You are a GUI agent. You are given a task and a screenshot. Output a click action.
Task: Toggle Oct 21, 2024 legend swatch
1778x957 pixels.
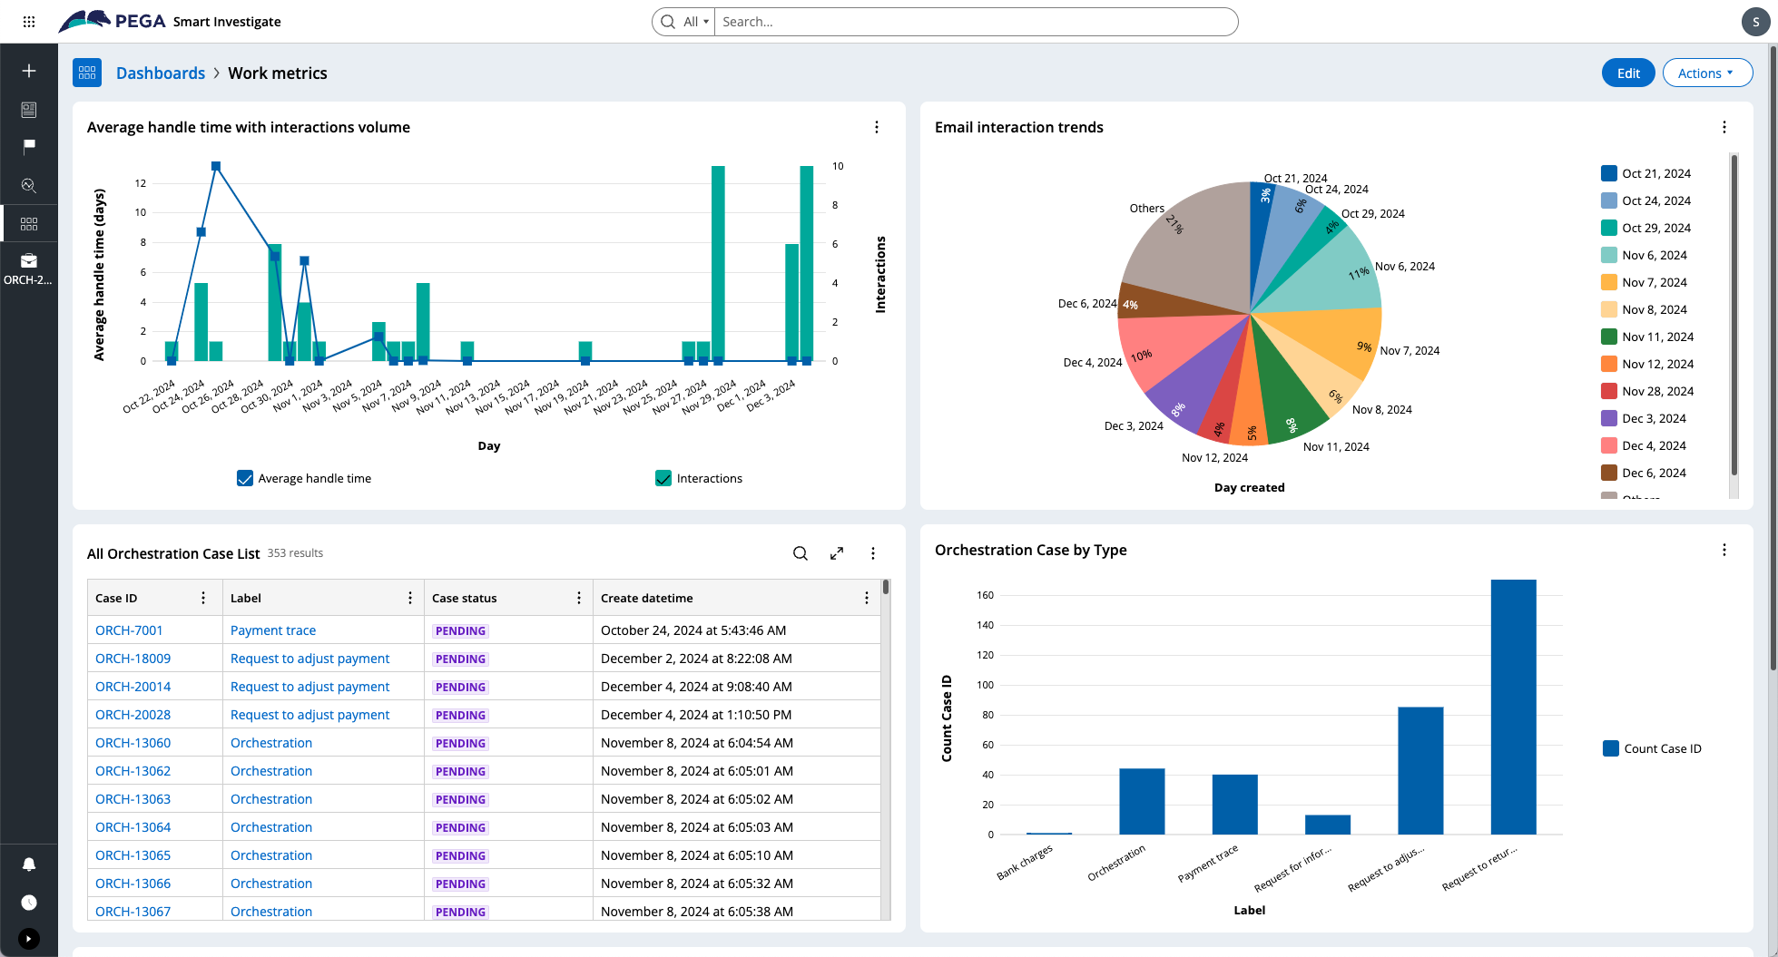[1609, 173]
